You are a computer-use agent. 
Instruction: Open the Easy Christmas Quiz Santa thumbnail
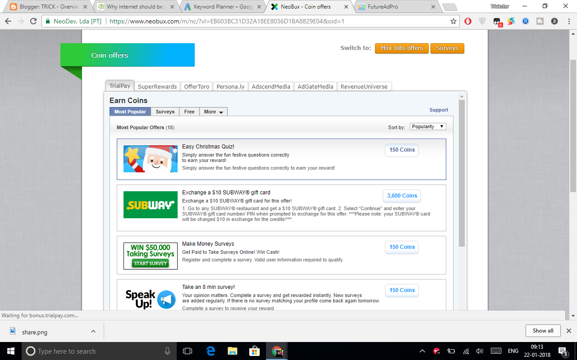coord(151,159)
